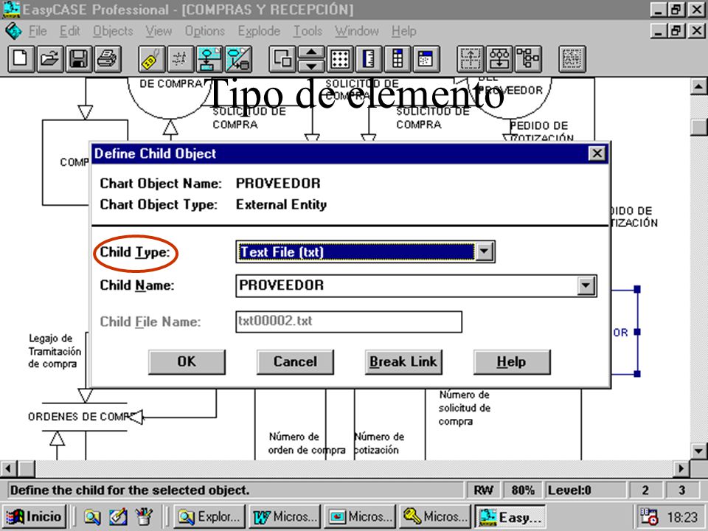Open the Inicio start button
Viewport: 708px width, 531px height.
[35, 516]
